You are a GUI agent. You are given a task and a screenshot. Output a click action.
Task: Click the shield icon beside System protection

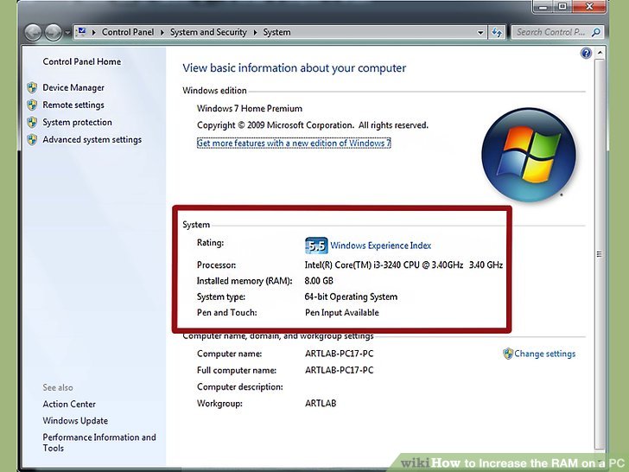[x=32, y=122]
